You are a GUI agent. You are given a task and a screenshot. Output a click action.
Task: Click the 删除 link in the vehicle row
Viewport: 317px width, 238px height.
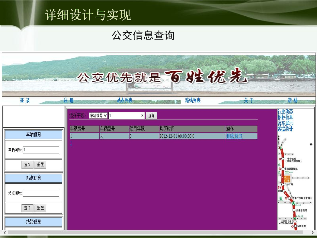click(230, 136)
